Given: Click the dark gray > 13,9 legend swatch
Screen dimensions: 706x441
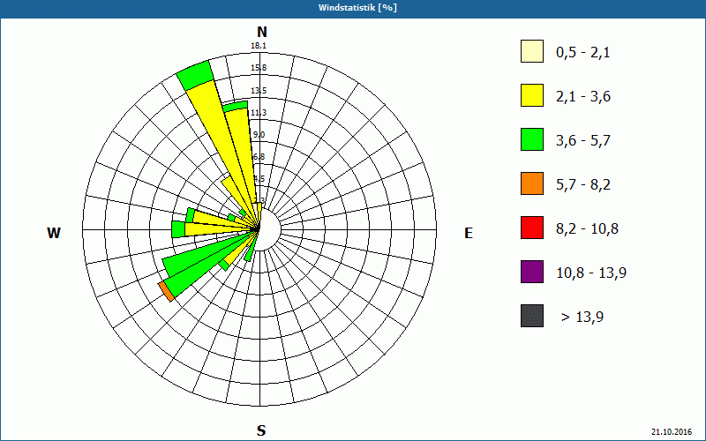Looking at the screenshot, I should [532, 316].
